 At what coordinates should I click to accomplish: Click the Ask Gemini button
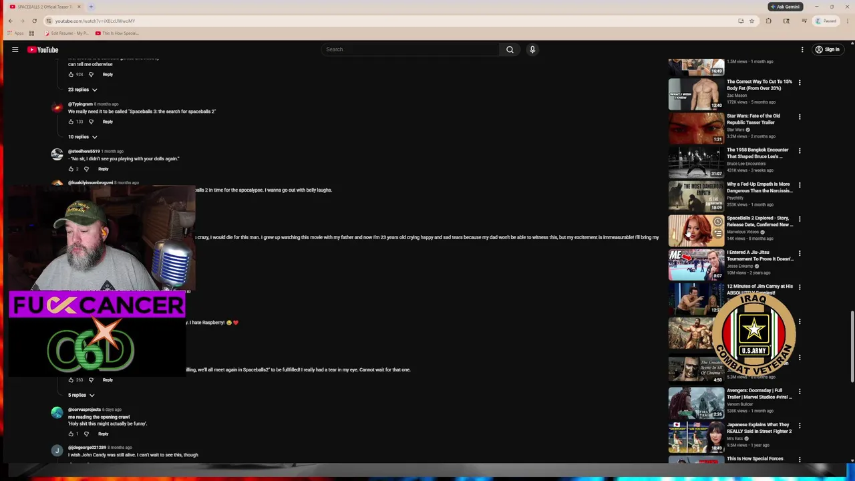point(785,7)
